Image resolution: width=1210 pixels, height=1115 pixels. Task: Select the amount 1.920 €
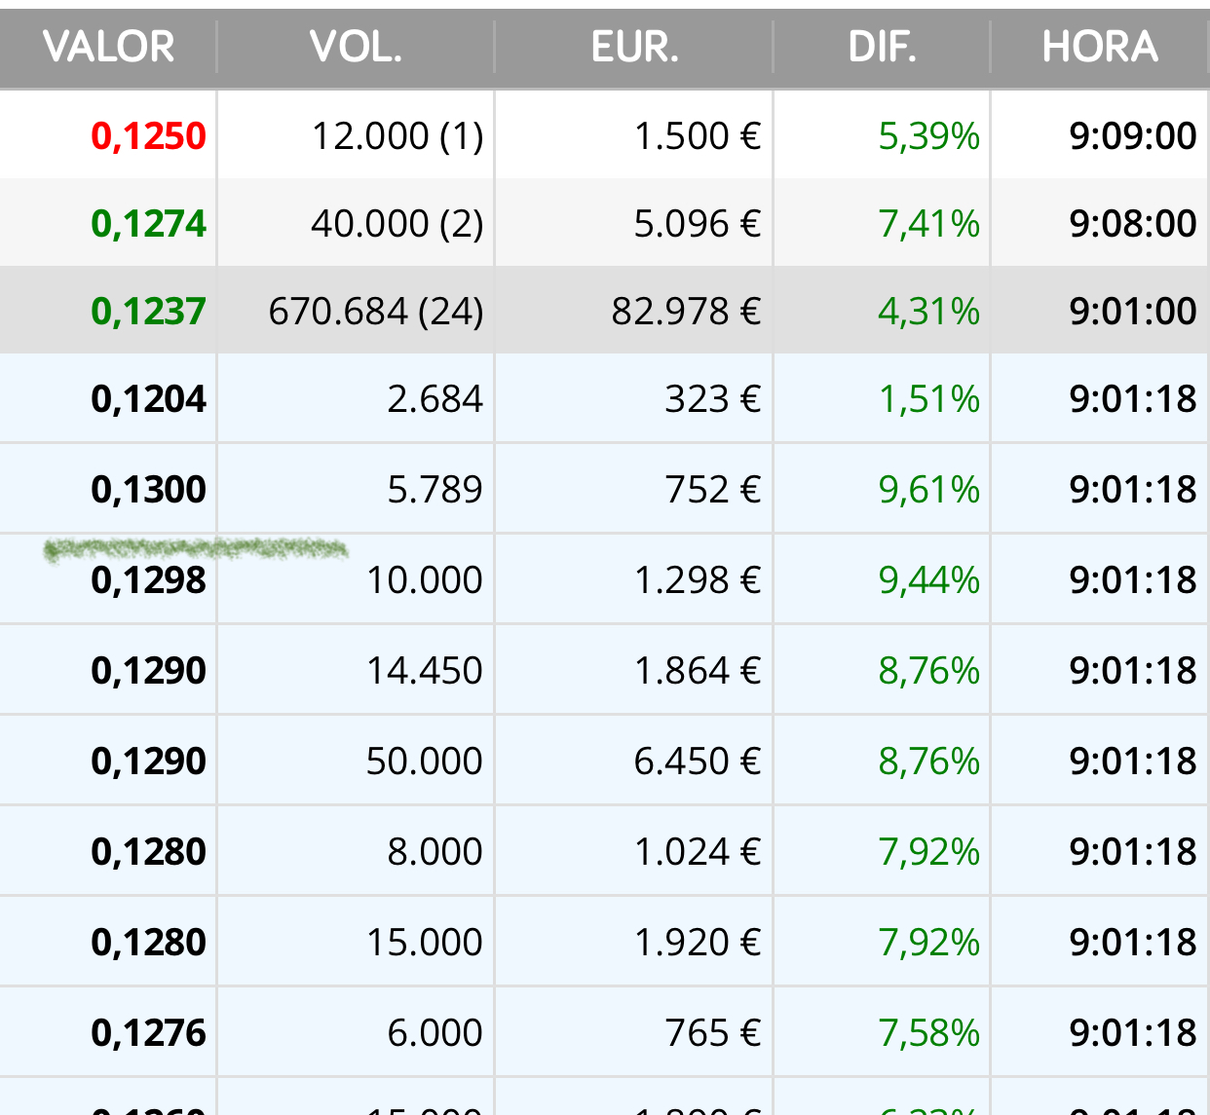pyautogui.click(x=698, y=943)
